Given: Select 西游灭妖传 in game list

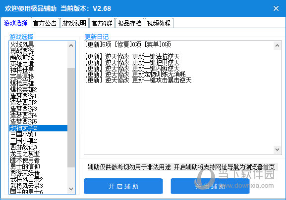Looking at the screenshot, I should tap(38, 173).
